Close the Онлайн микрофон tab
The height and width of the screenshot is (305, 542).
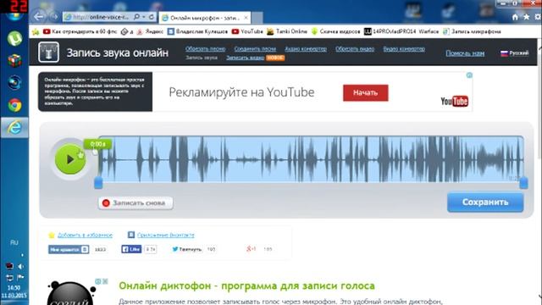click(246, 17)
